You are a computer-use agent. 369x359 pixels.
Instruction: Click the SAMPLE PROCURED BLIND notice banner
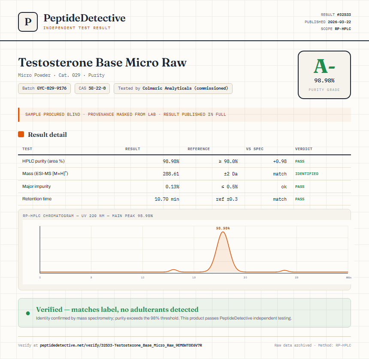(x=184, y=115)
